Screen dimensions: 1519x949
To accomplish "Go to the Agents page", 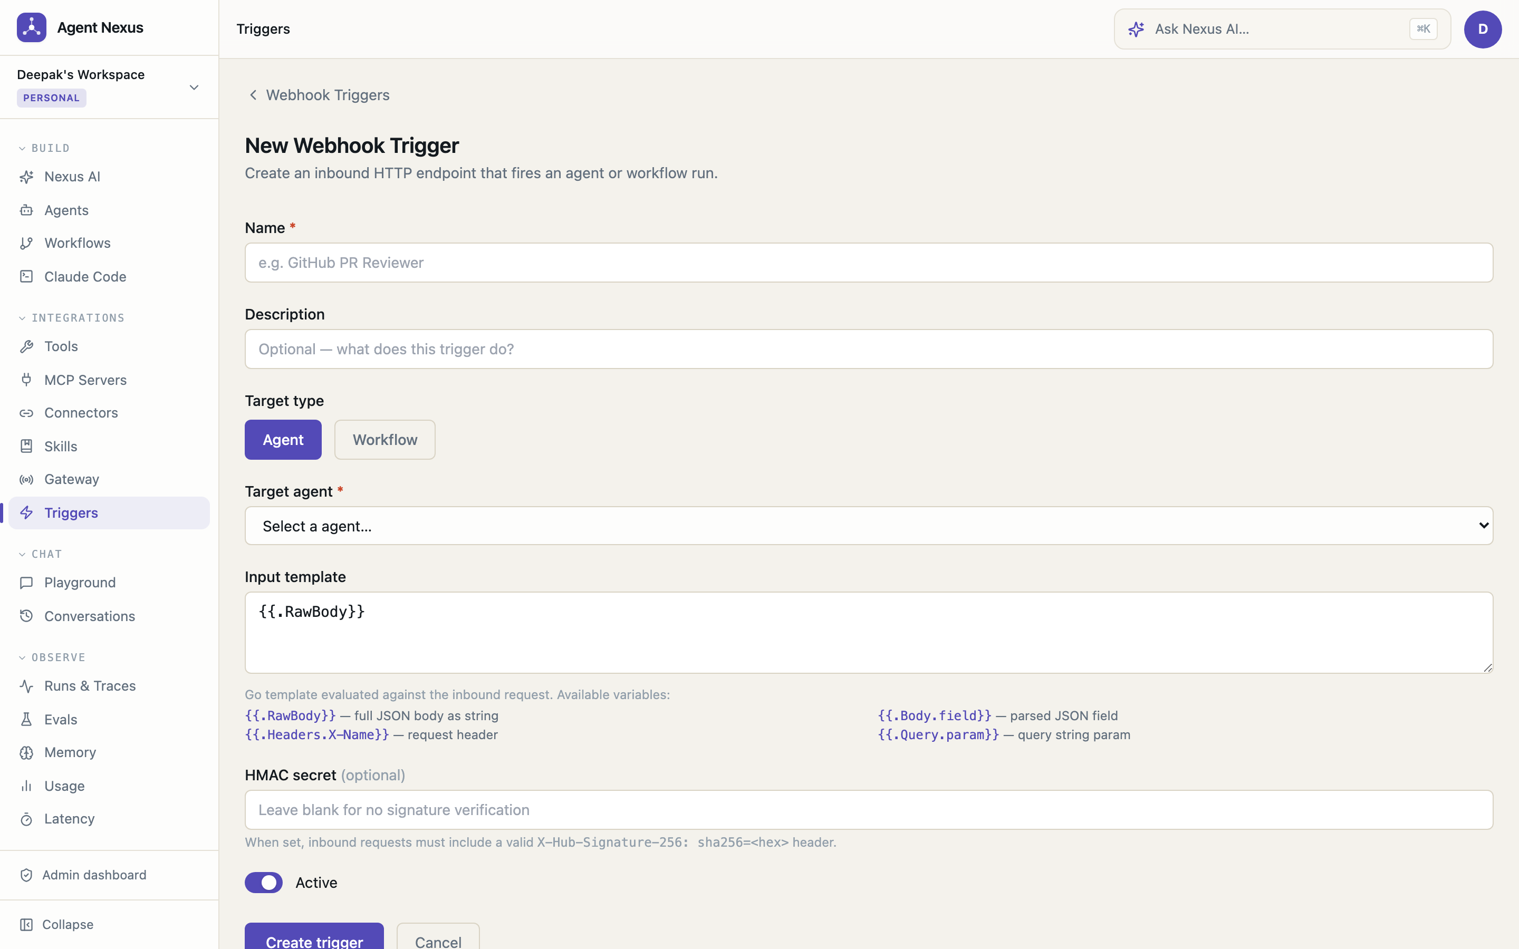I will pos(109,210).
